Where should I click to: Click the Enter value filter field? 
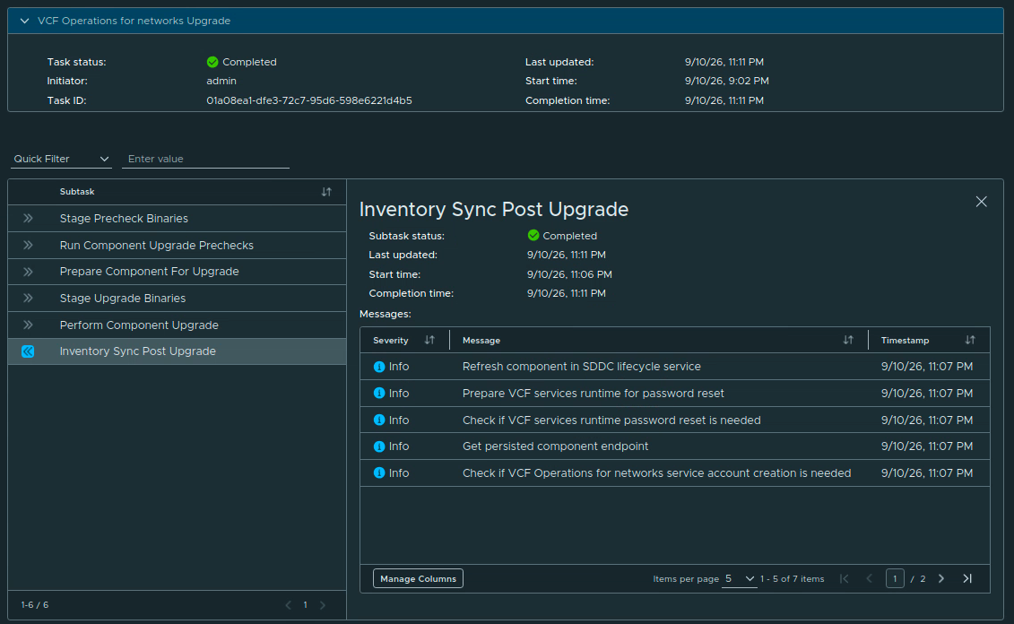pyautogui.click(x=205, y=159)
